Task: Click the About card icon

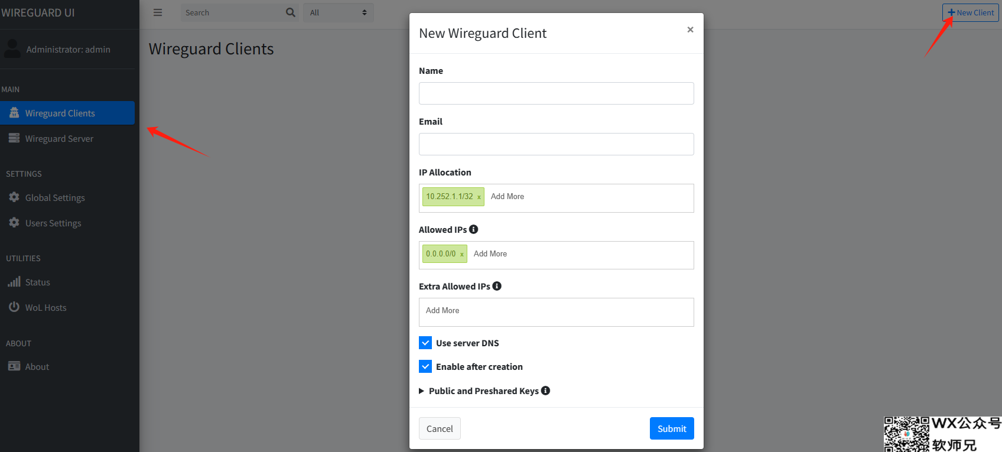Action: click(x=14, y=366)
